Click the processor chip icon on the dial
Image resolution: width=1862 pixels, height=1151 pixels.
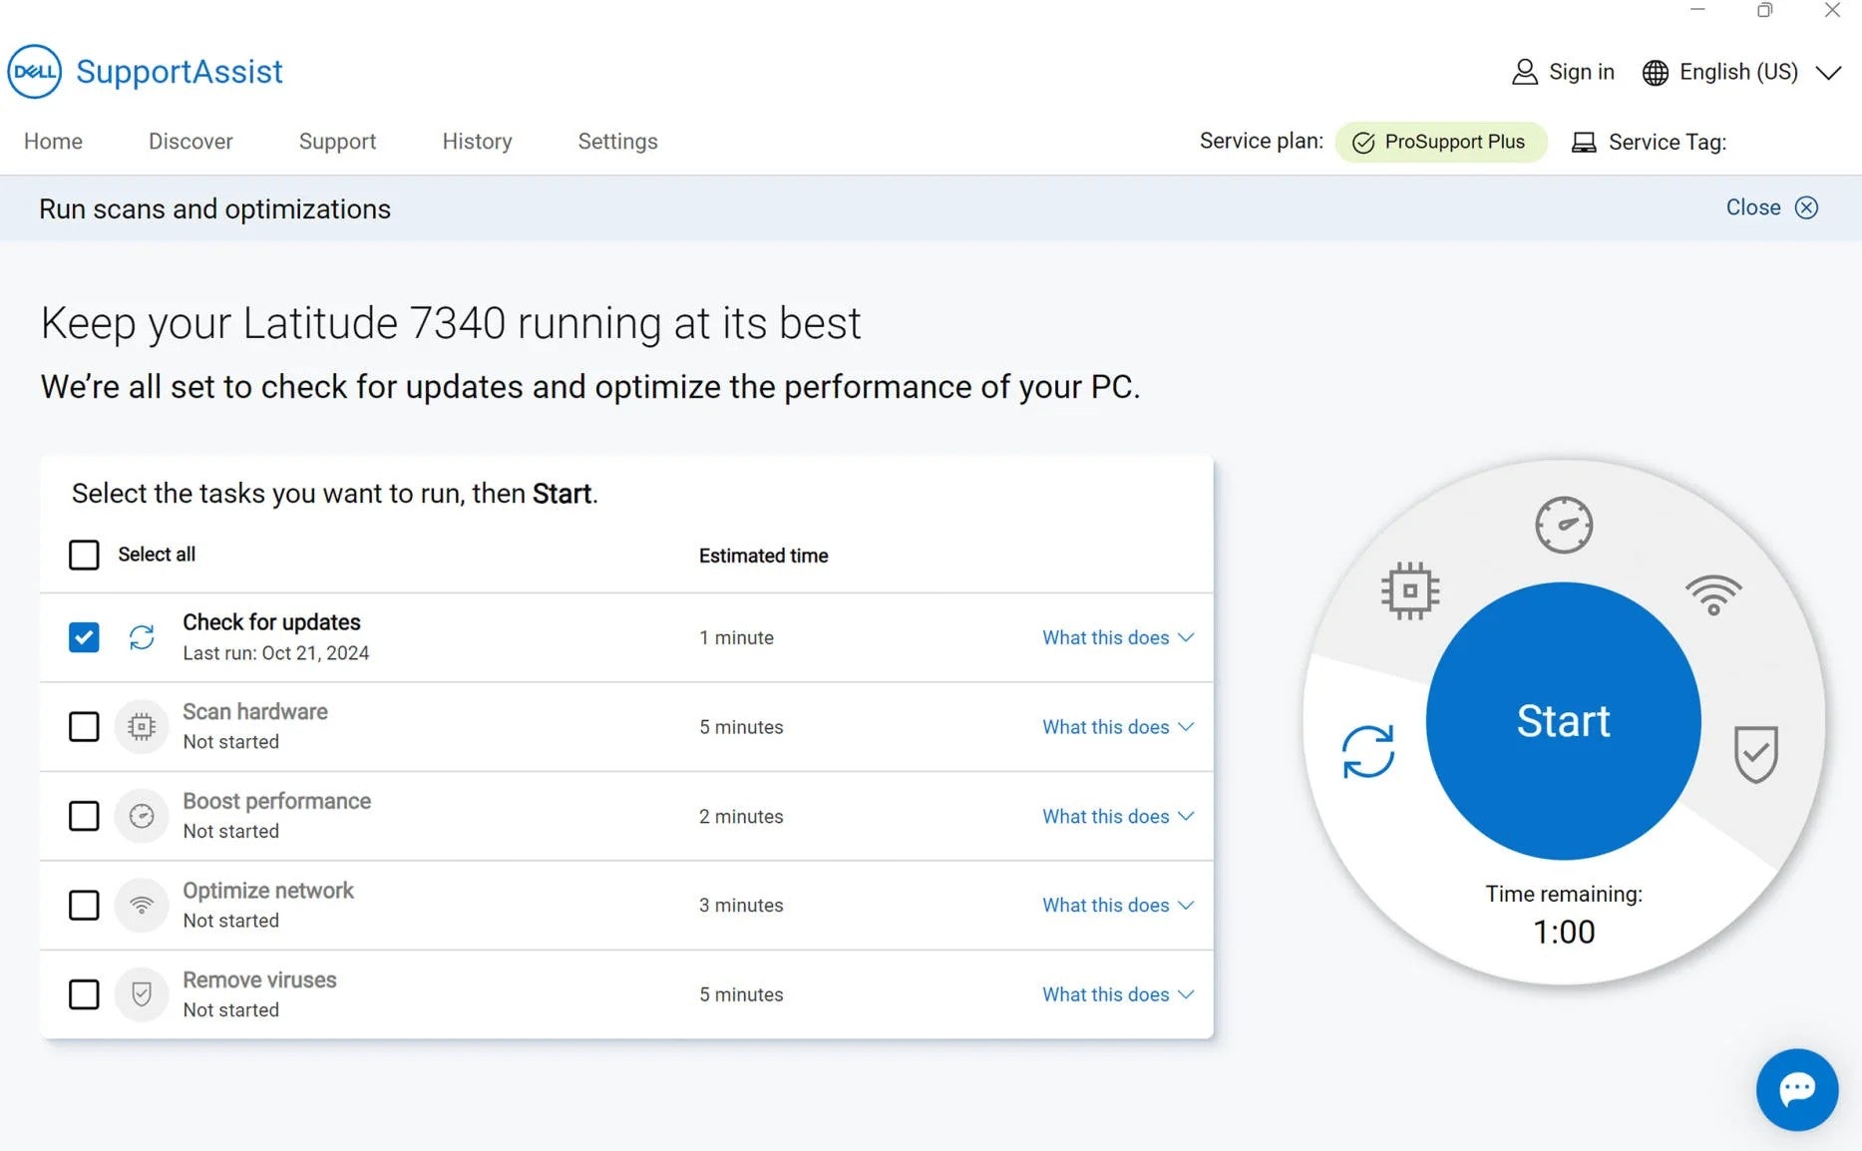click(x=1409, y=590)
